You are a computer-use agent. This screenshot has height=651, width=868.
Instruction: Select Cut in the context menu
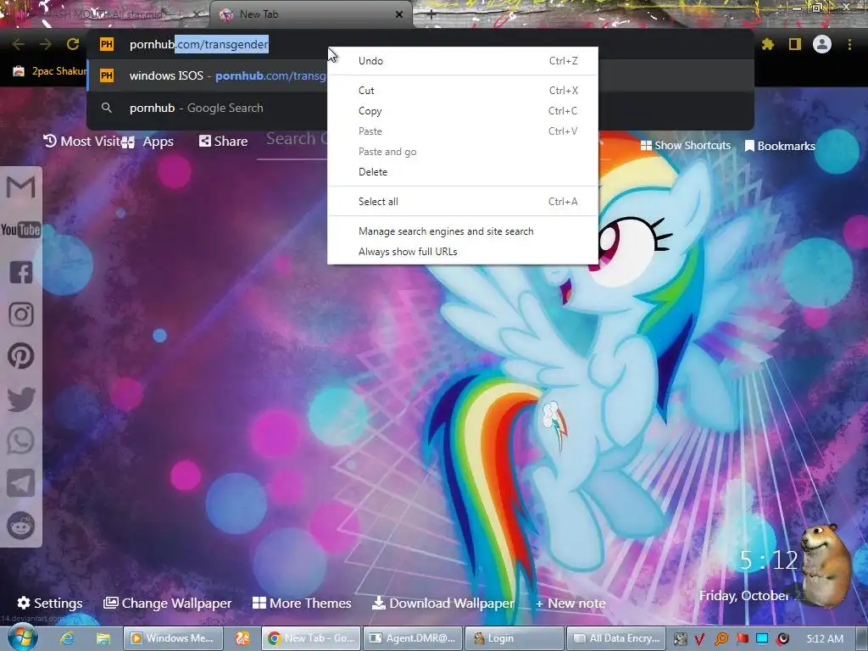[x=462, y=90]
